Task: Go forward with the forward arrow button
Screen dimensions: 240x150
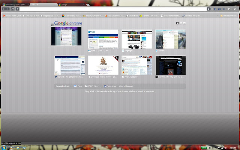Action: [x=7, y=9]
